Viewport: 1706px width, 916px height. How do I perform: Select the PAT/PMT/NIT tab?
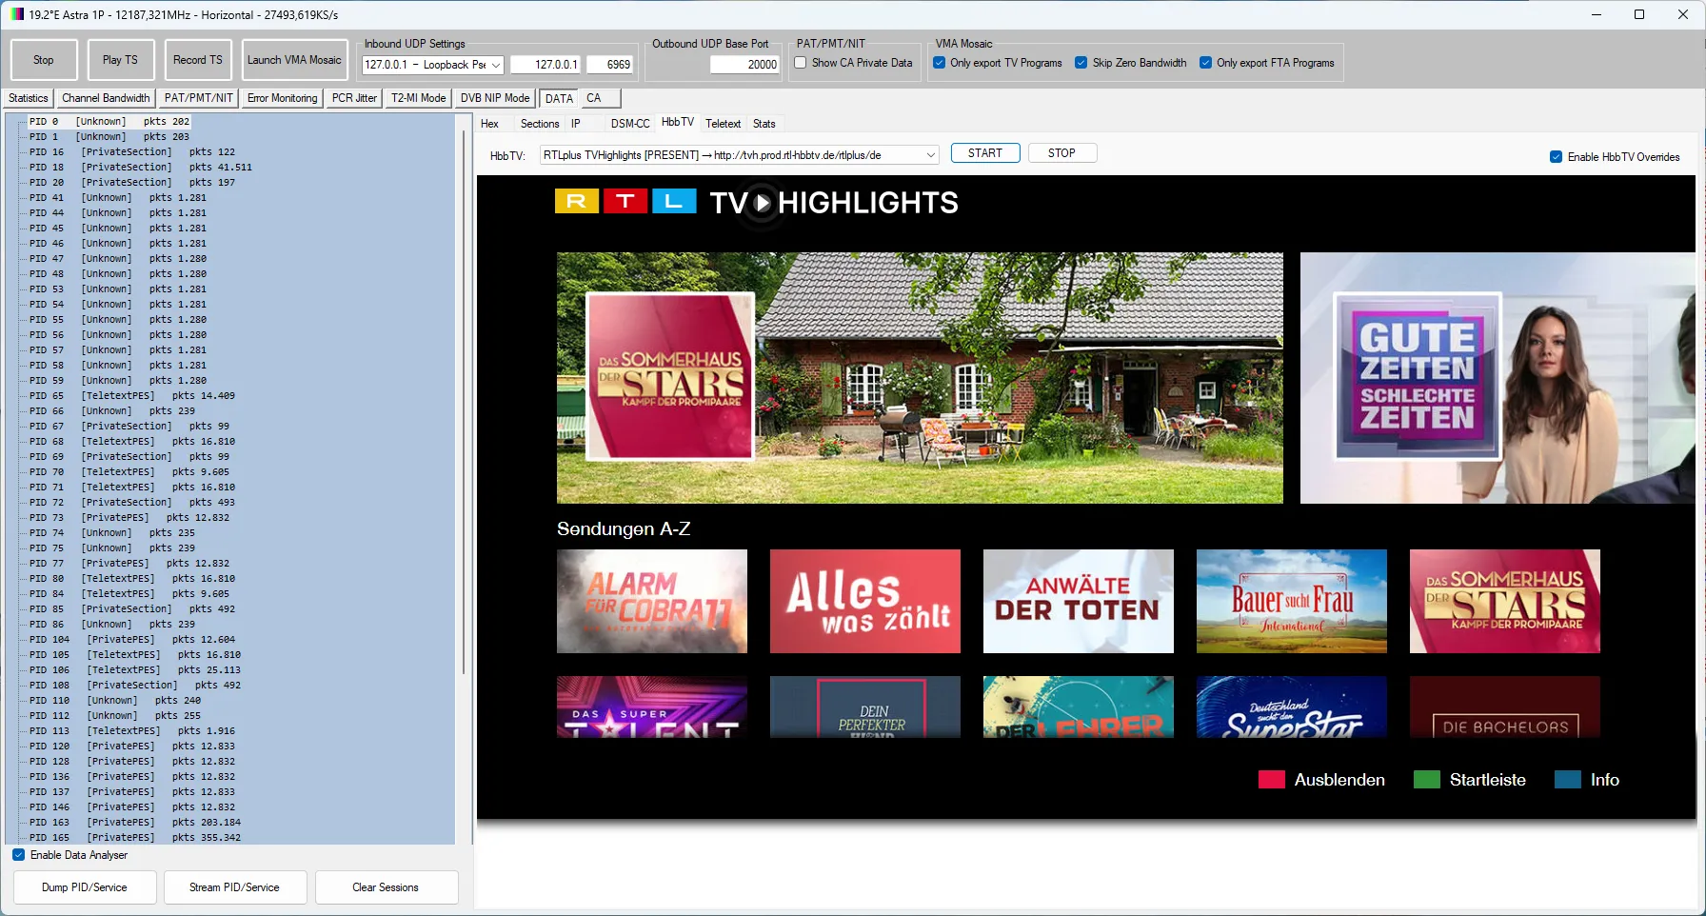click(198, 98)
